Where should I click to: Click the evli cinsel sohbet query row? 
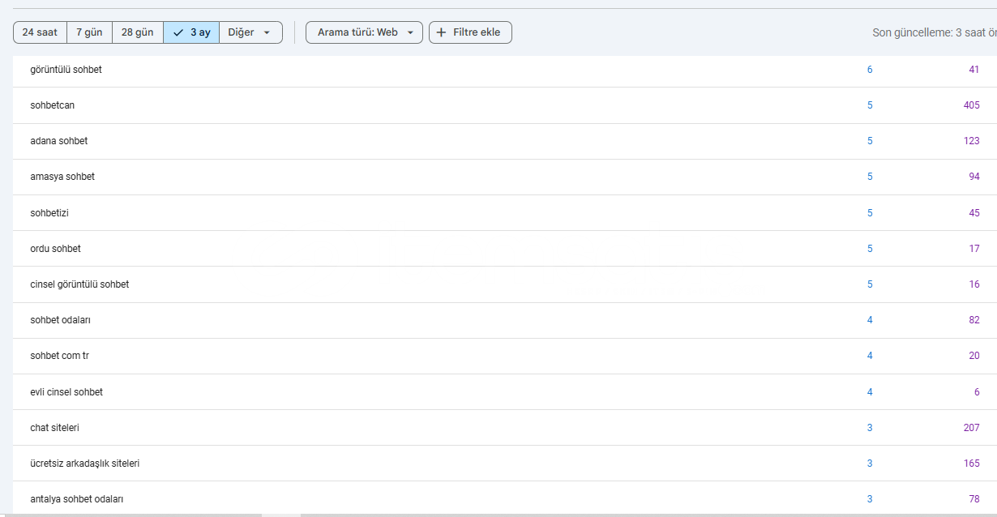pyautogui.click(x=505, y=392)
